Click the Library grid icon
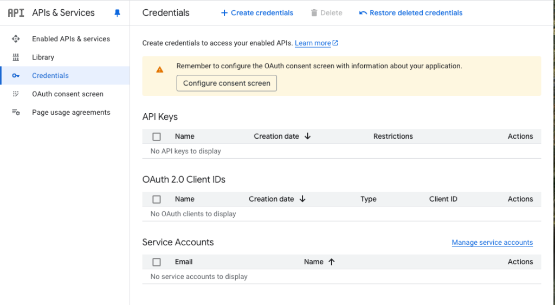The height and width of the screenshot is (305, 555). (x=16, y=57)
